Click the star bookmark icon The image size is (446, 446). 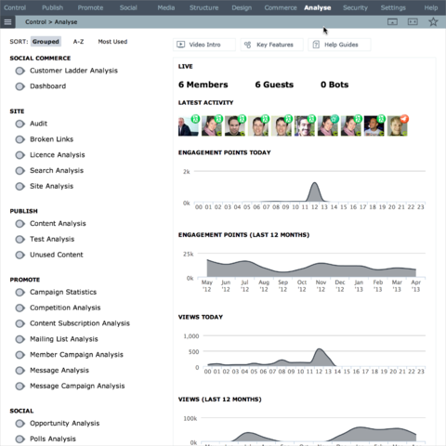pyautogui.click(x=433, y=22)
